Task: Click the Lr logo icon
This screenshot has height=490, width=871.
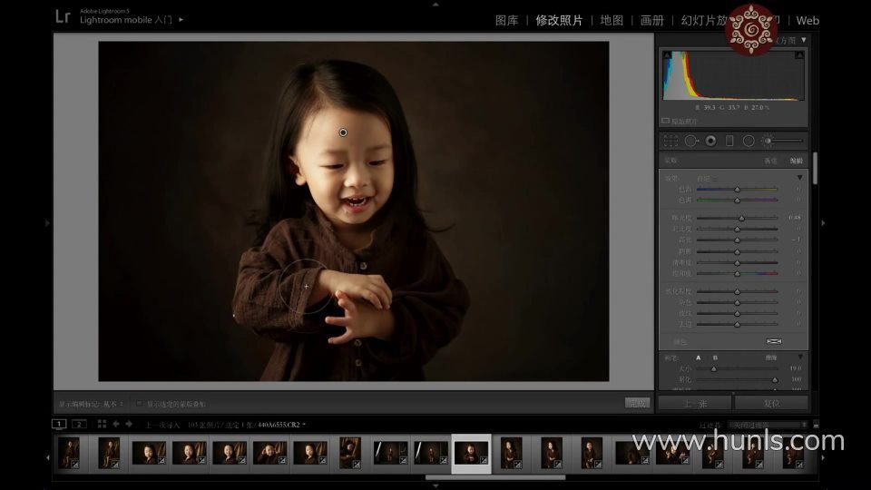Action: coord(63,16)
